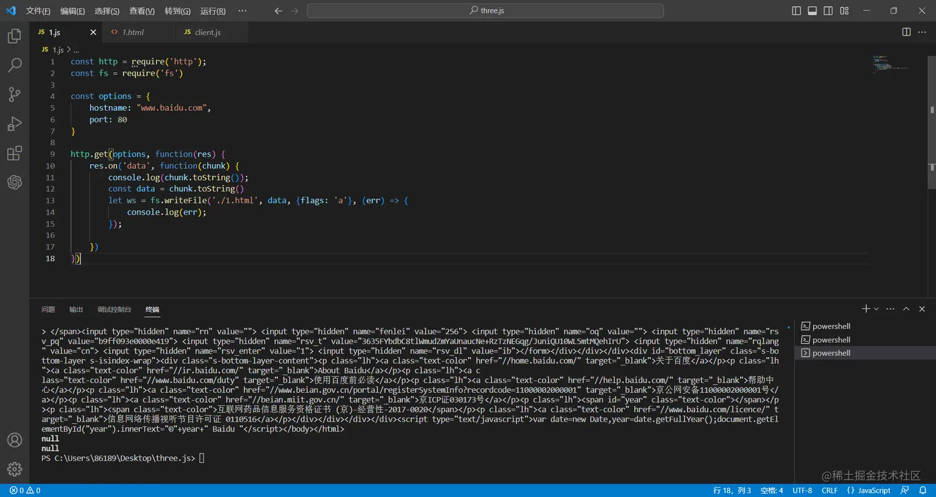936x497 pixels.
Task: Change the CRLF end-of-line sequence
Action: pyautogui.click(x=830, y=491)
